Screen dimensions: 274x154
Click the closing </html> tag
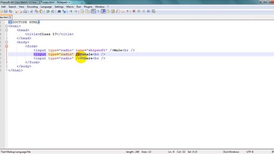tap(15, 70)
